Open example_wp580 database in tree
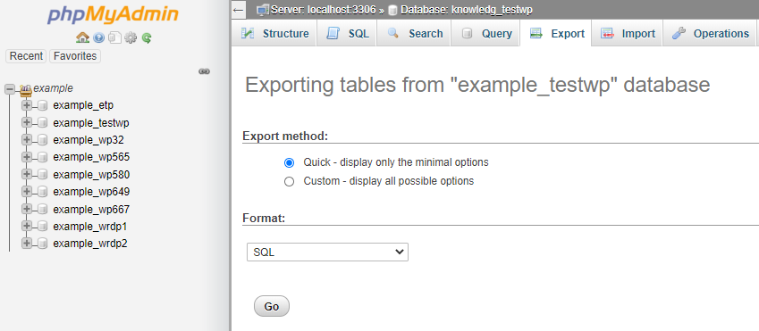This screenshot has width=759, height=331. (x=91, y=175)
